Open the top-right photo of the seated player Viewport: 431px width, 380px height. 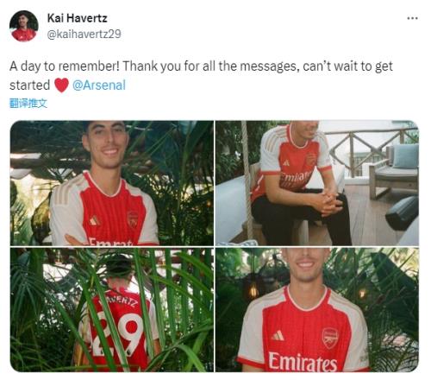tap(317, 183)
